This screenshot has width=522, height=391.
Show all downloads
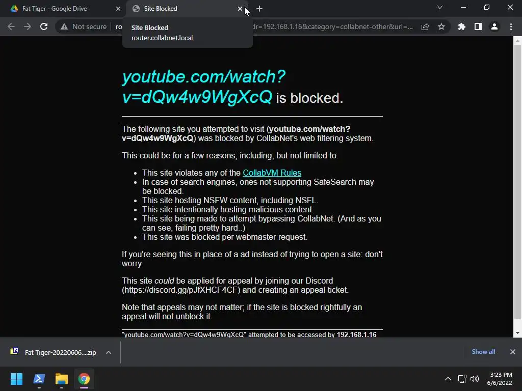(483, 352)
